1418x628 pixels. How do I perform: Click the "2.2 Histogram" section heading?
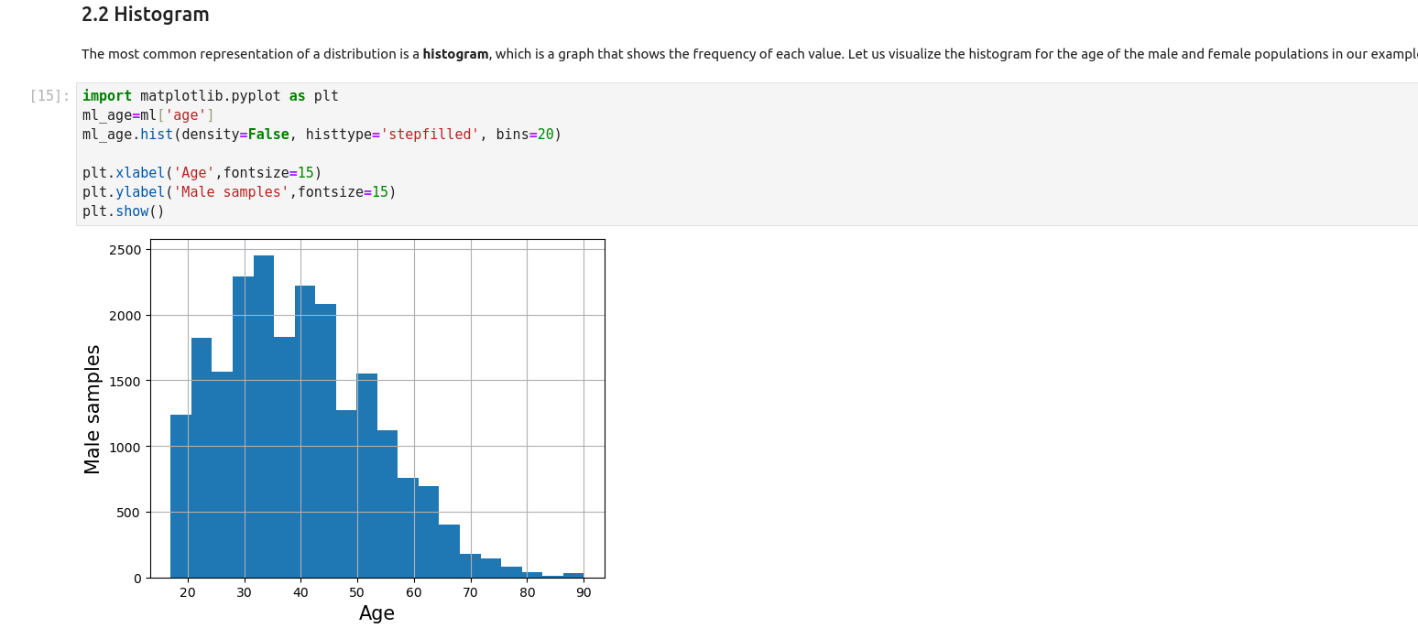[x=145, y=15]
